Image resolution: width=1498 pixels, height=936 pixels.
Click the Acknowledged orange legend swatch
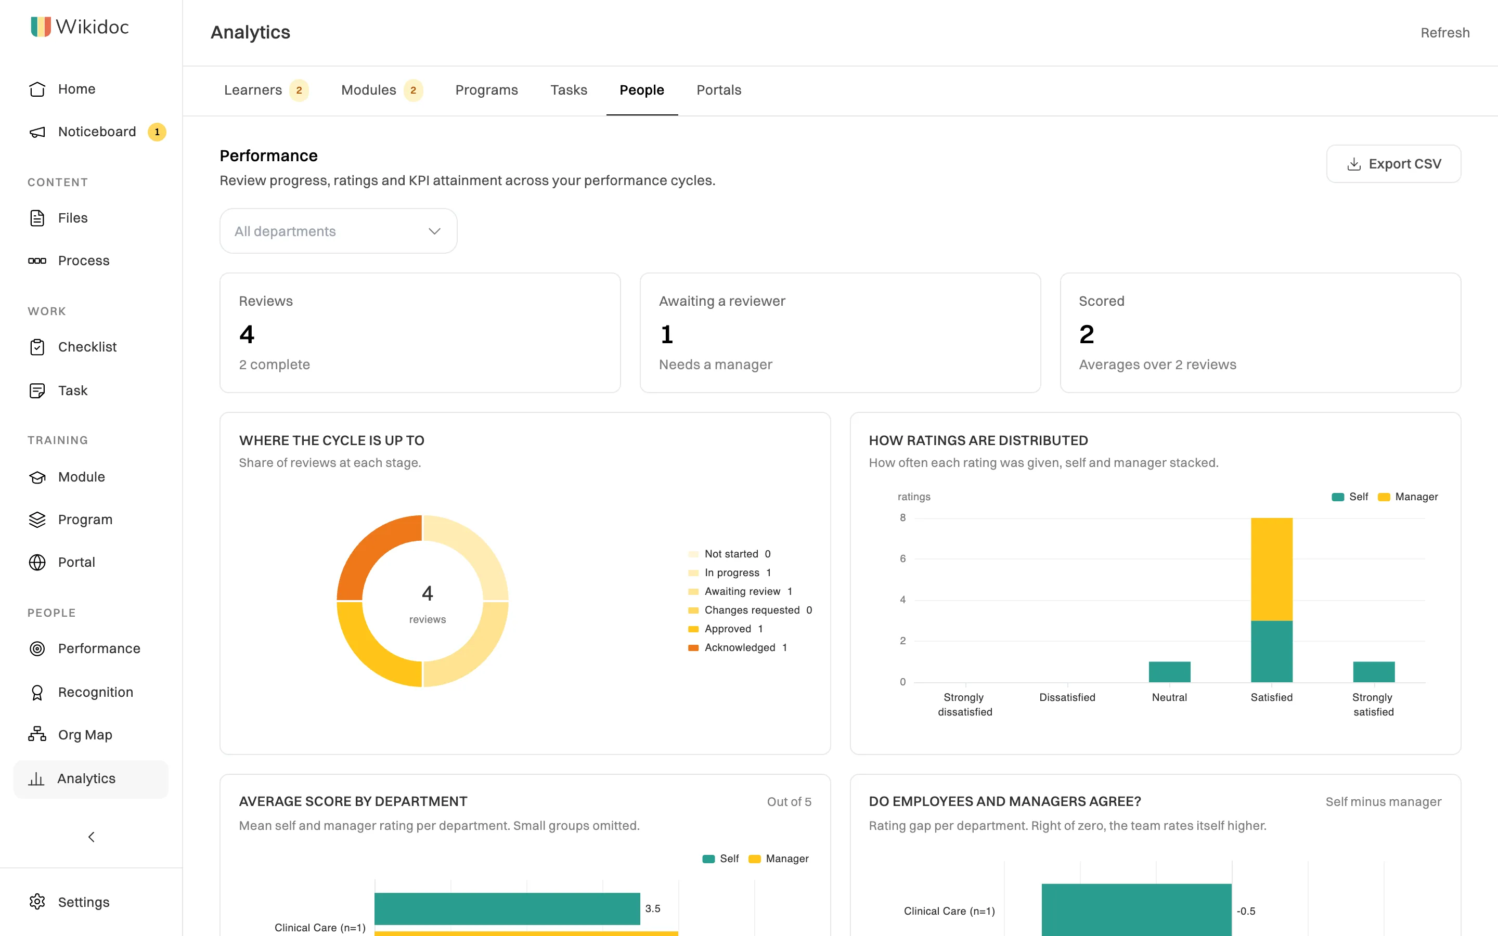point(693,647)
